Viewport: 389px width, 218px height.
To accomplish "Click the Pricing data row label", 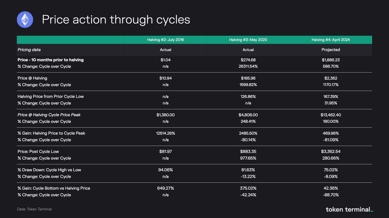I will tap(29, 50).
